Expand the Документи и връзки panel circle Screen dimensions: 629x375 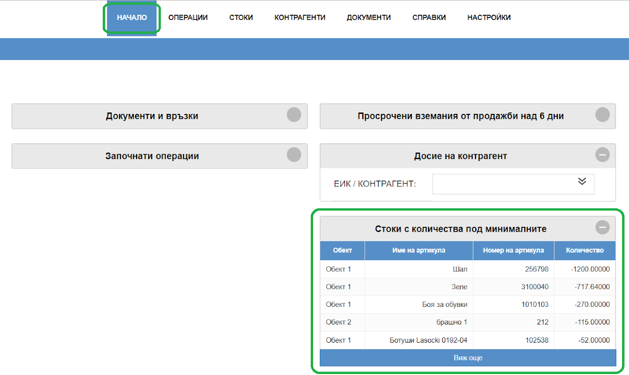click(294, 115)
